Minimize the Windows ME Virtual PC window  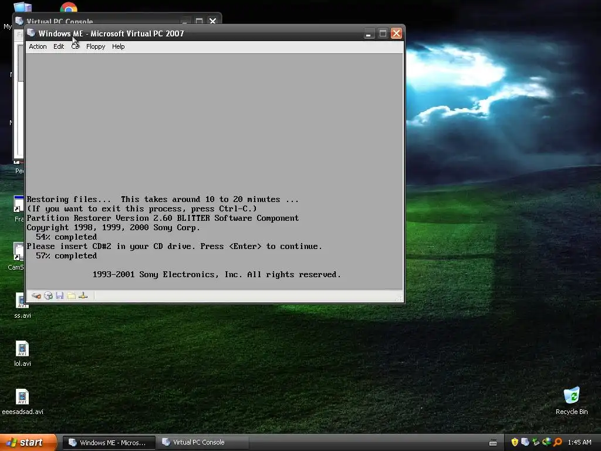coord(369,33)
